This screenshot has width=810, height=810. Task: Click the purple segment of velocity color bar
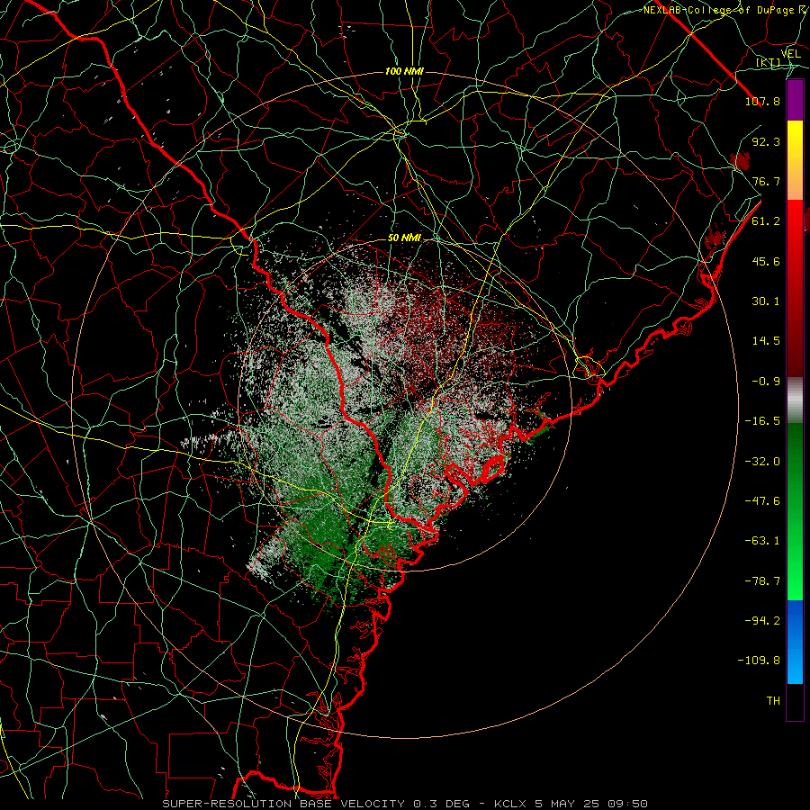(x=795, y=100)
